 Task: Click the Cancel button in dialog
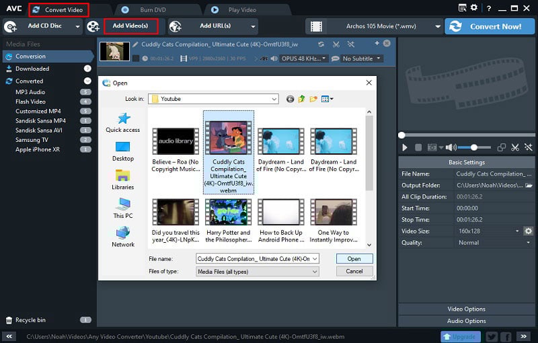[354, 271]
